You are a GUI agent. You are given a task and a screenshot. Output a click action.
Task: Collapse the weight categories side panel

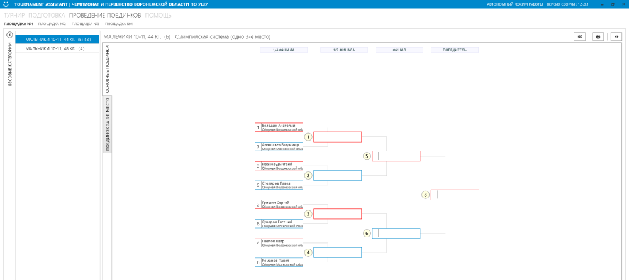point(9,35)
